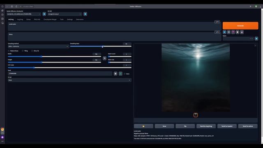The height and width of the screenshot is (148, 263).
Task: Adjust the Width slider
Action: (55, 57)
